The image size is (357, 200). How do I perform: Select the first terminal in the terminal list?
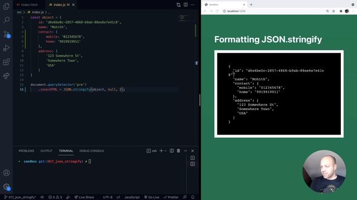(x=192, y=158)
